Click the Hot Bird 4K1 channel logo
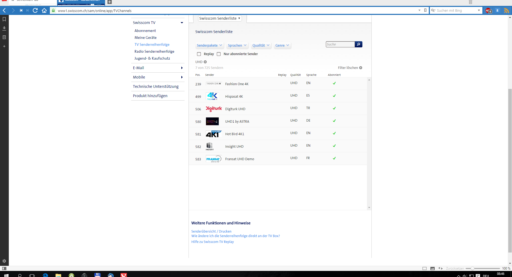The height and width of the screenshot is (277, 512). (213, 134)
